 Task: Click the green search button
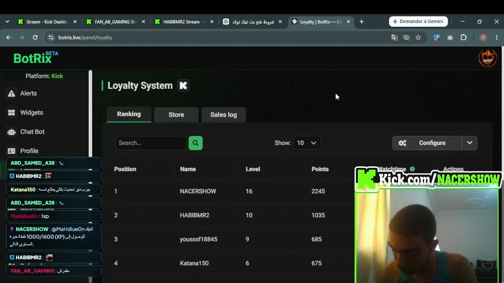(x=196, y=143)
